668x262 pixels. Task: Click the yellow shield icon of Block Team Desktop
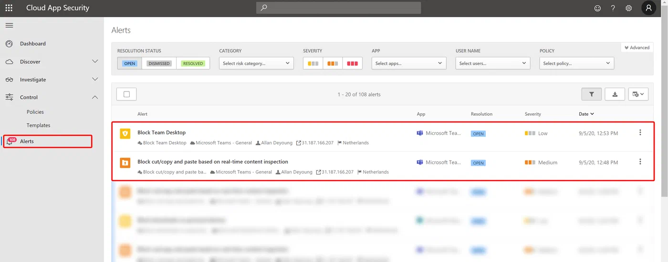[x=125, y=134]
